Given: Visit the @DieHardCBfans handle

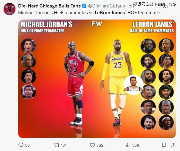Looking at the screenshot, I should (106, 6).
